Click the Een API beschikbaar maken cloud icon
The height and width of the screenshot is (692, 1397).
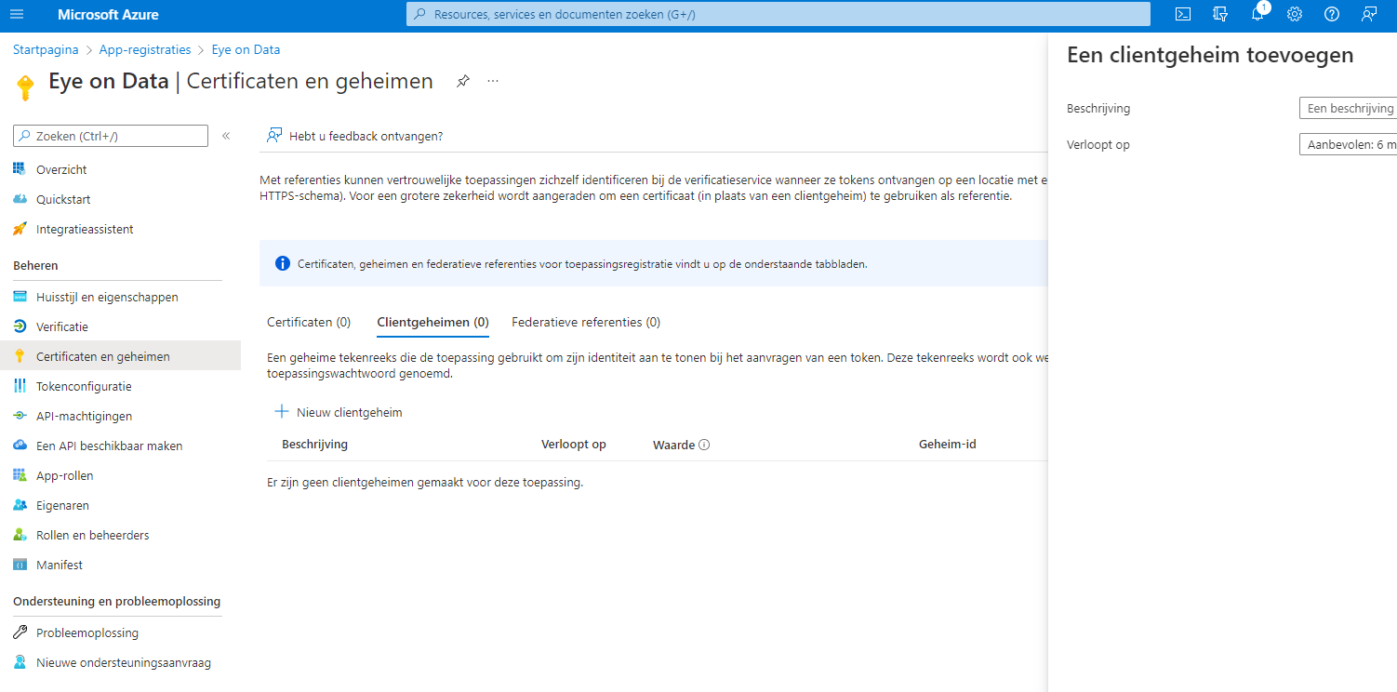(20, 446)
